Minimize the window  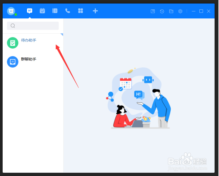(194, 11)
